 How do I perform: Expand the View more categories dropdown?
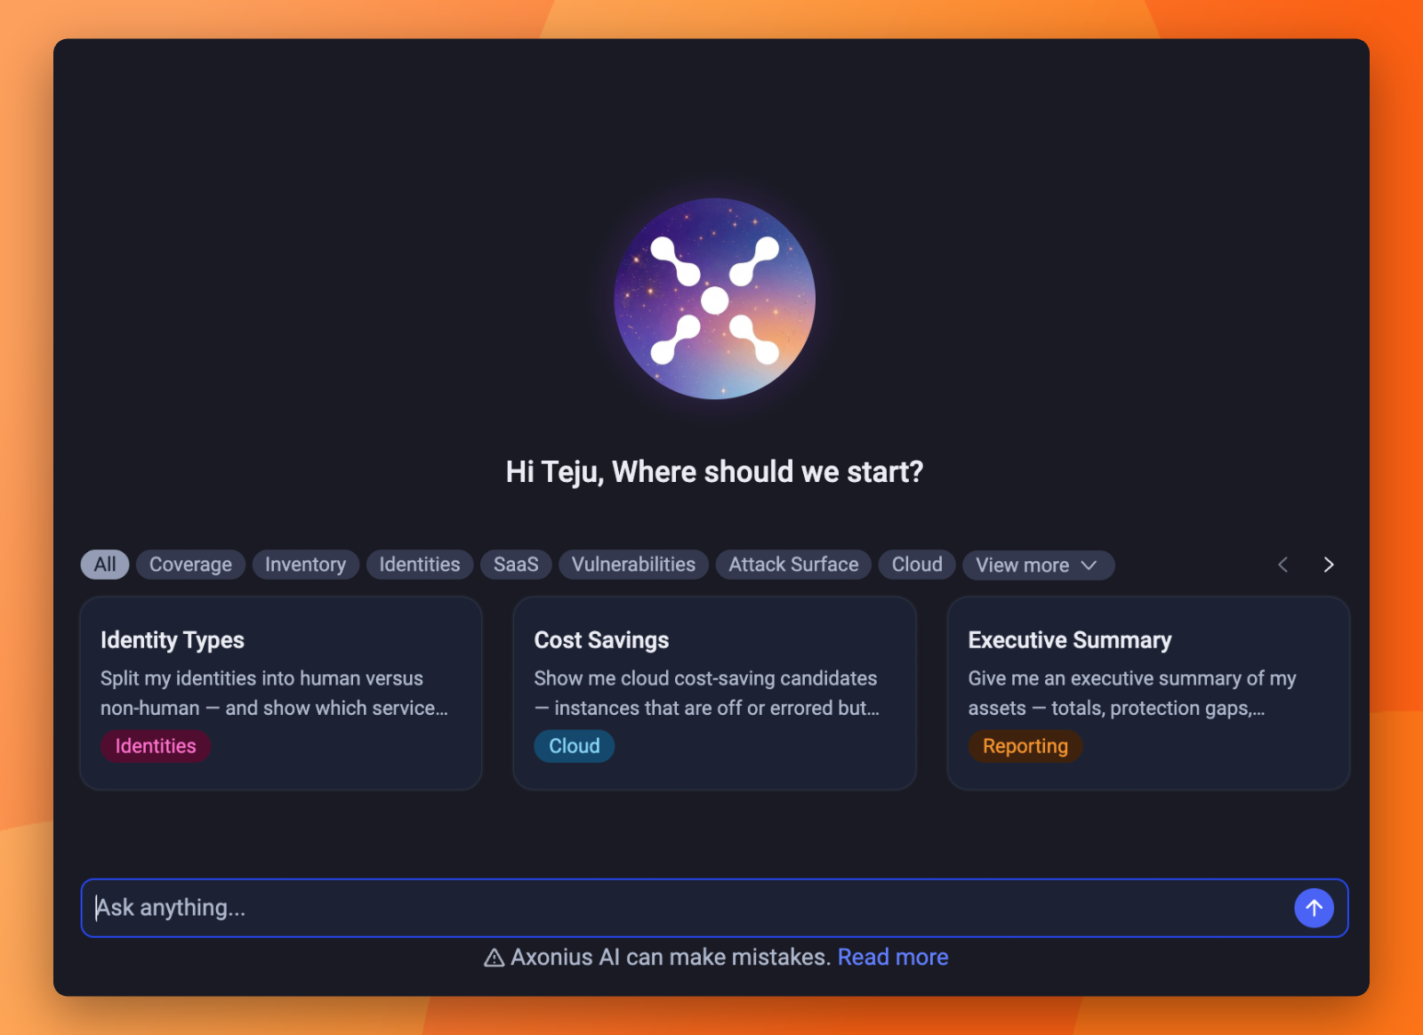point(1038,565)
